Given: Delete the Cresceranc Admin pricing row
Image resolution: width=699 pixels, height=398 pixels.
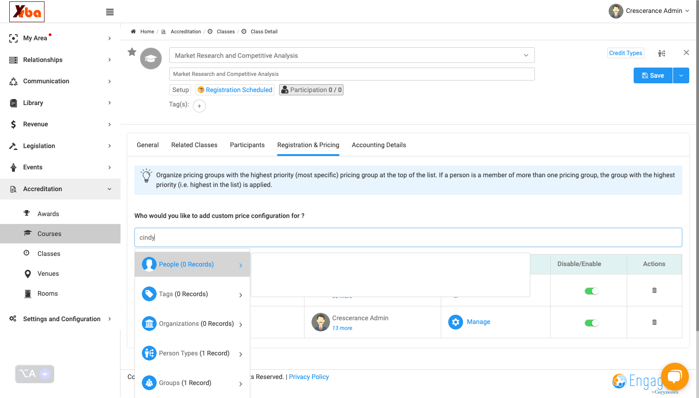Looking at the screenshot, I should coord(655,322).
